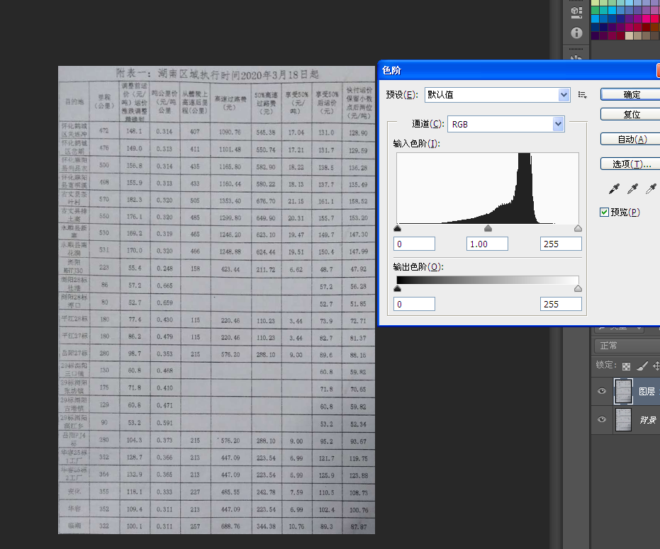Click the input midtone gray slider
The height and width of the screenshot is (549, 660).
point(488,228)
